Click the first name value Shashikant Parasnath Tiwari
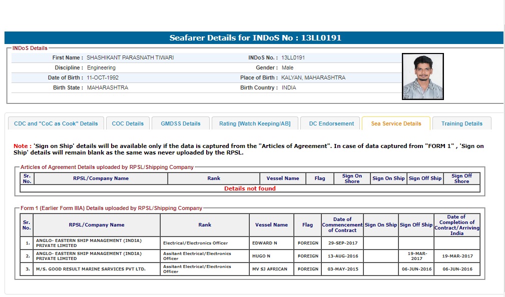Viewport: 505px width, 297px height. coord(130,57)
